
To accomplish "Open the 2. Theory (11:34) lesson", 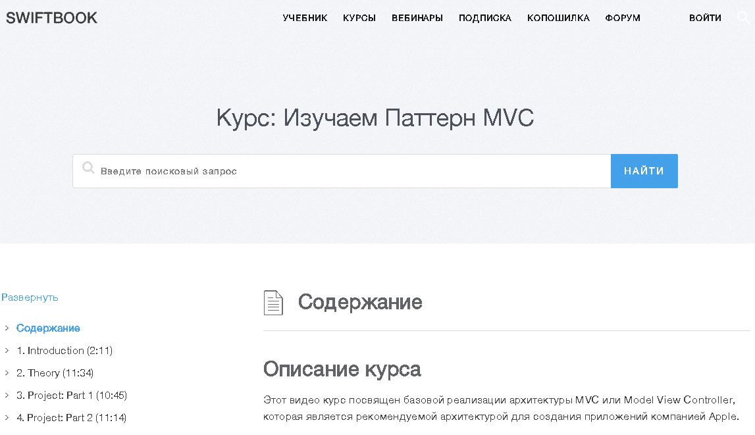I will (55, 373).
